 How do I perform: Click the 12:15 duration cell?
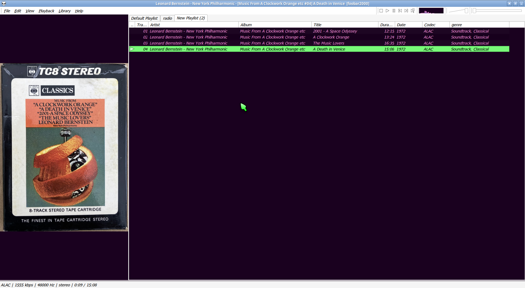pyautogui.click(x=389, y=31)
